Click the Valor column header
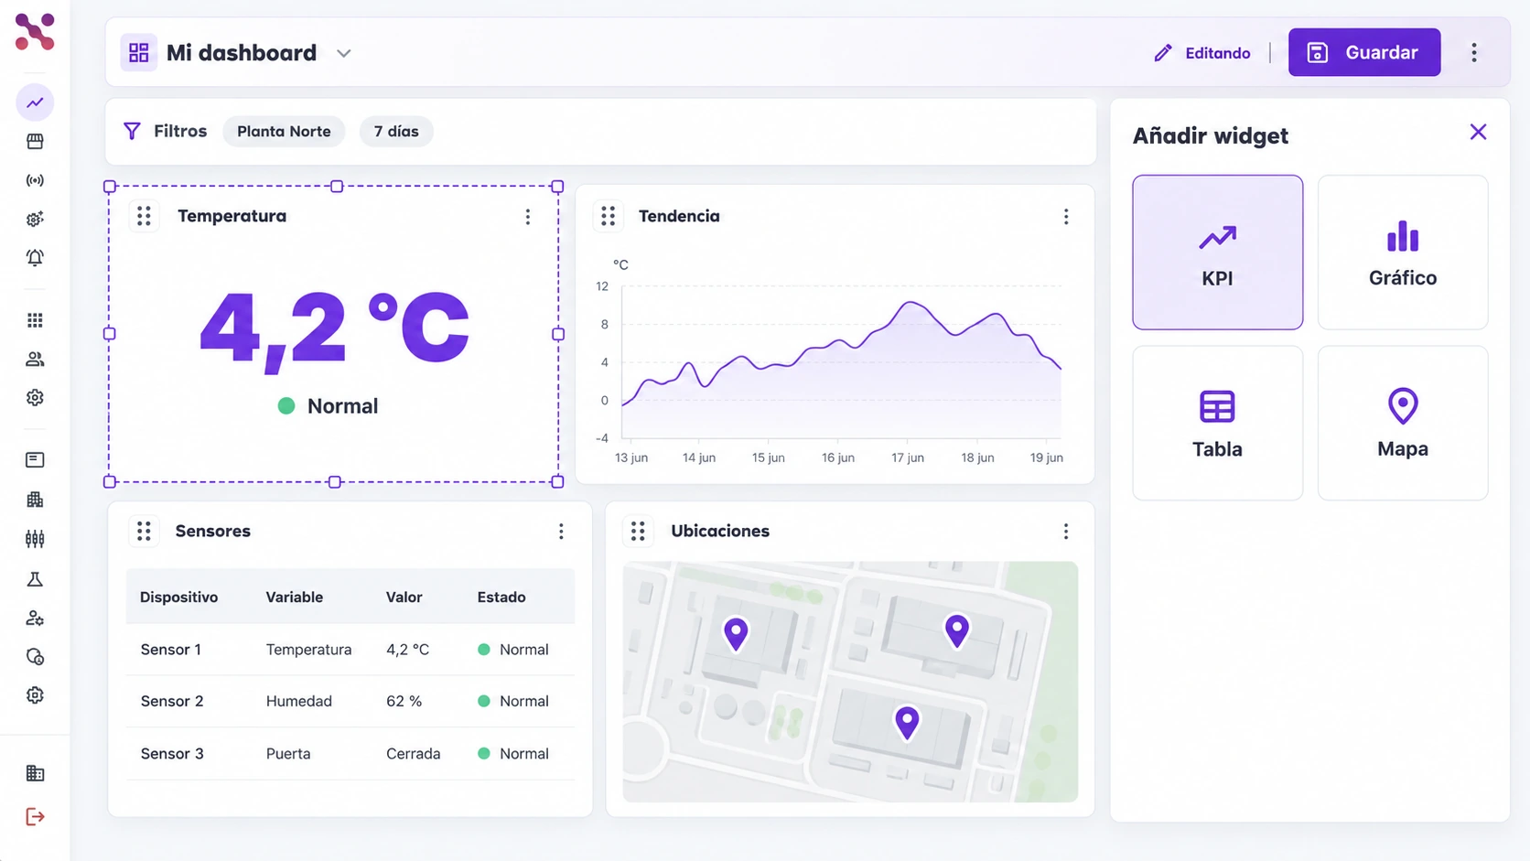This screenshot has width=1530, height=861. pos(404,597)
